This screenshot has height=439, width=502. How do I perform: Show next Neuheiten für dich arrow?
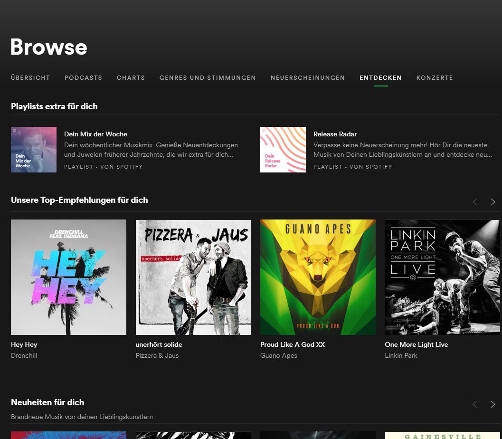pyautogui.click(x=493, y=404)
